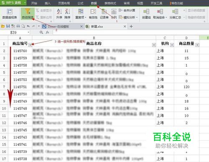Select column A header
This screenshot has height=162, width=209.
[x=20, y=38]
